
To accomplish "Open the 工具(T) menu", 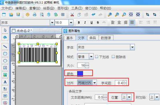I will click(x=77, y=8).
